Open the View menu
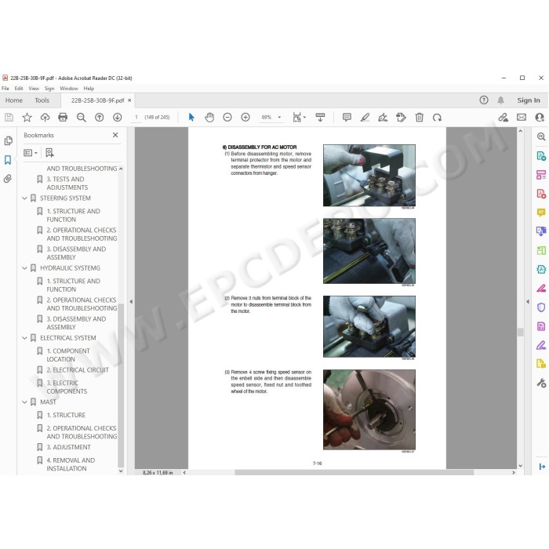549x549 pixels. [x=34, y=89]
